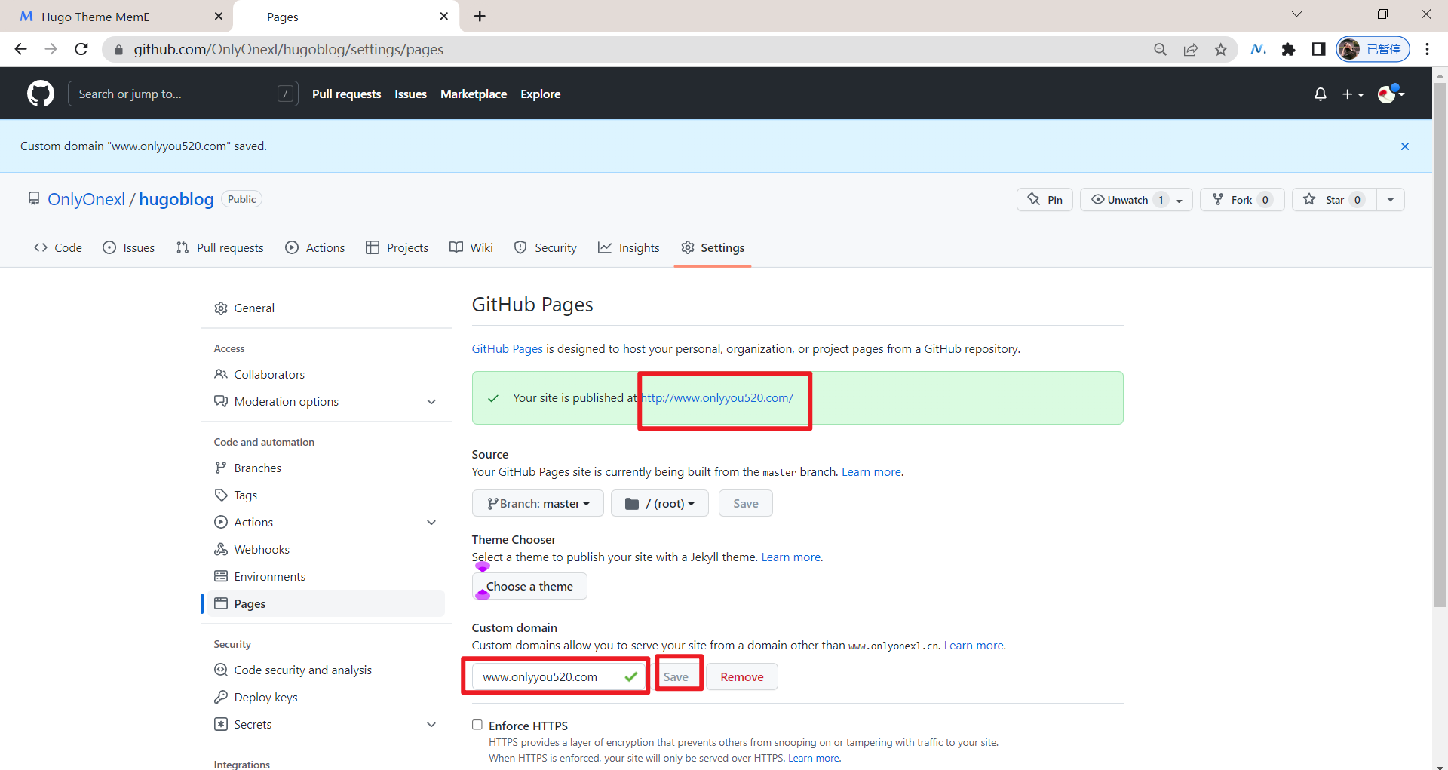This screenshot has width=1448, height=770.
Task: Open the tab search chevron
Action: [x=1296, y=14]
